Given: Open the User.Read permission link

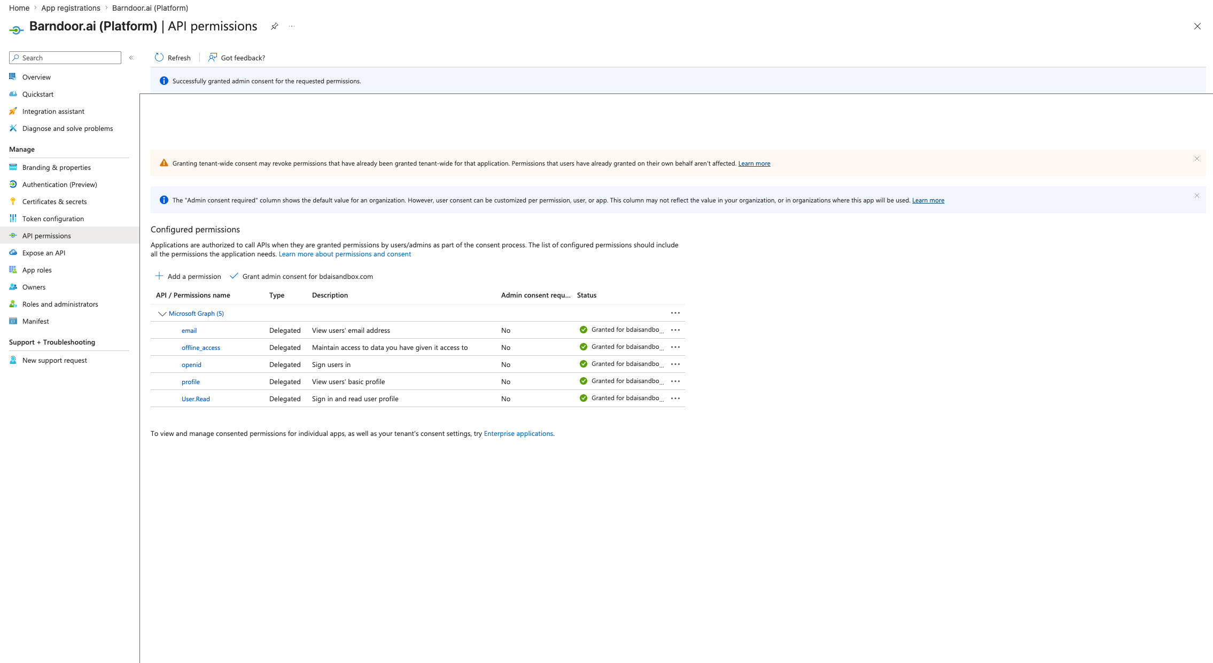Looking at the screenshot, I should click(196, 399).
